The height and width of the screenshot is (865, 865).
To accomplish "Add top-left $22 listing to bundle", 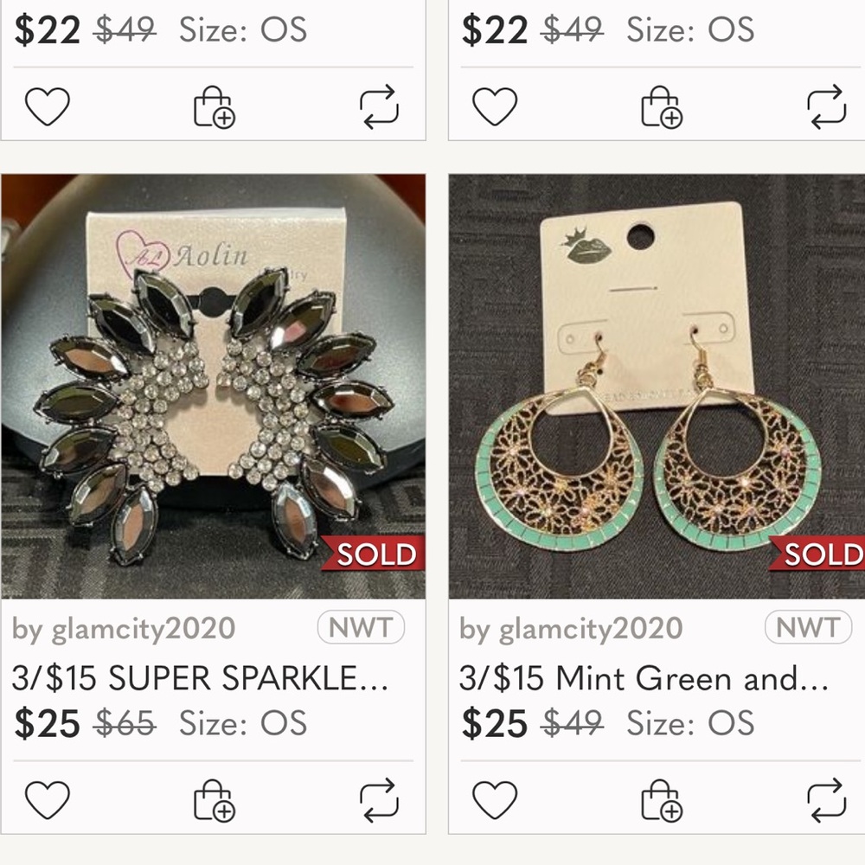I will (214, 107).
